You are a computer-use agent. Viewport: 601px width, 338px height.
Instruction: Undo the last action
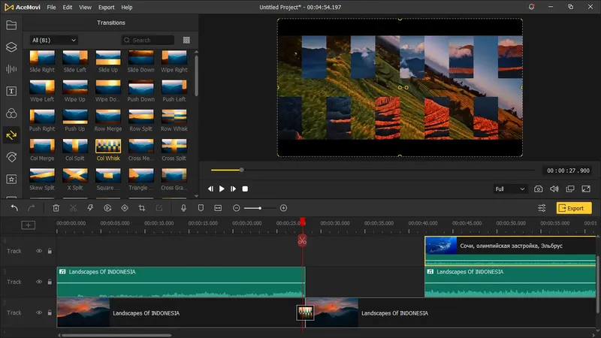14,208
